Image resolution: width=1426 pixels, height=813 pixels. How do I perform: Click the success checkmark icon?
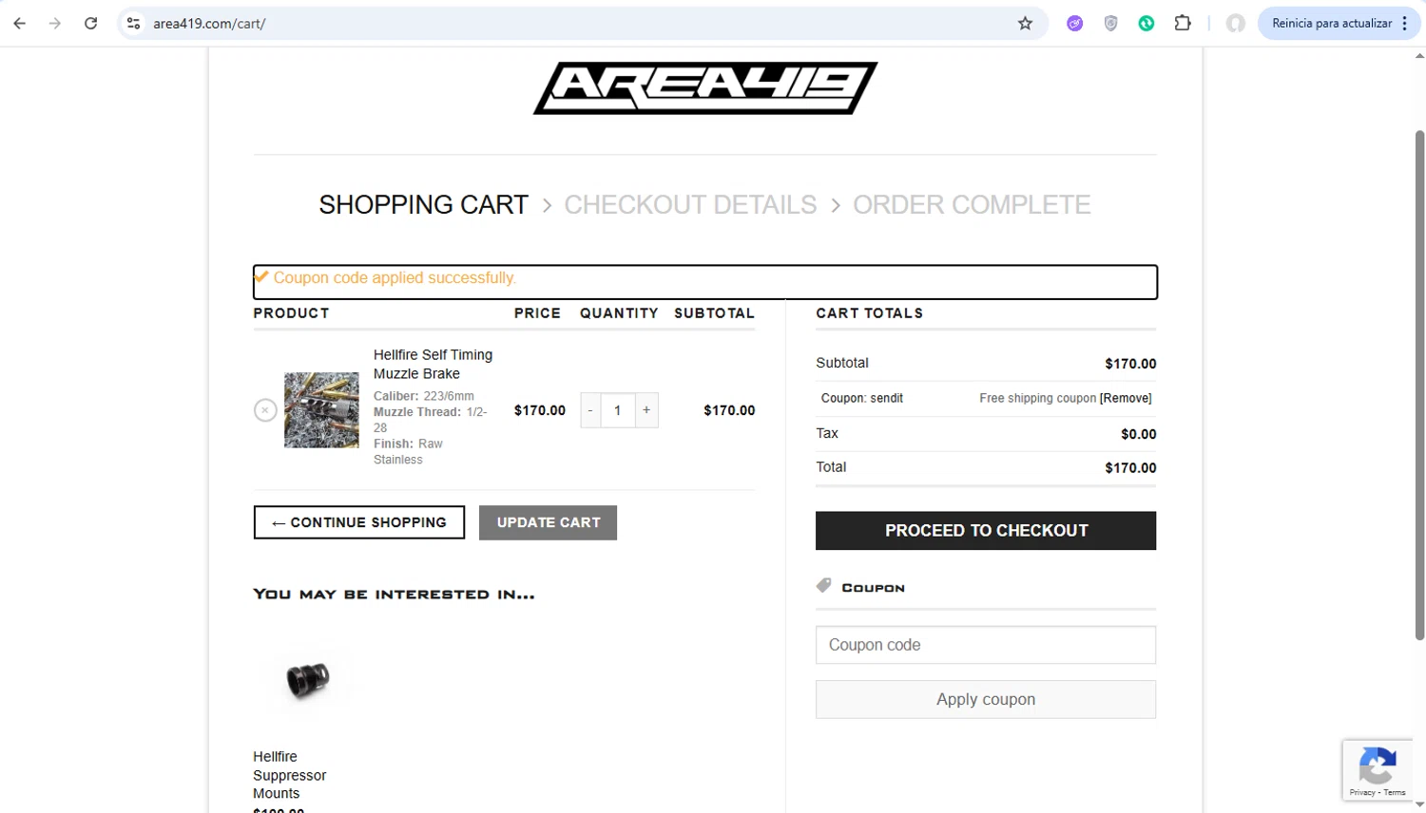coord(261,276)
